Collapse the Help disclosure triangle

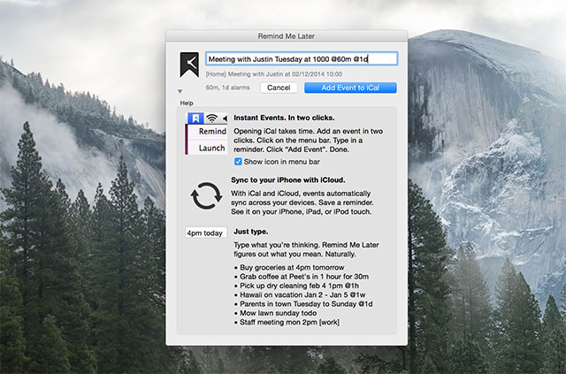click(180, 91)
